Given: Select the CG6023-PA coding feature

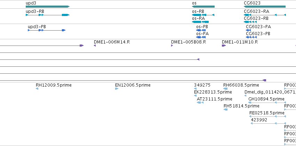Looking at the screenshot, I should 248,30.
